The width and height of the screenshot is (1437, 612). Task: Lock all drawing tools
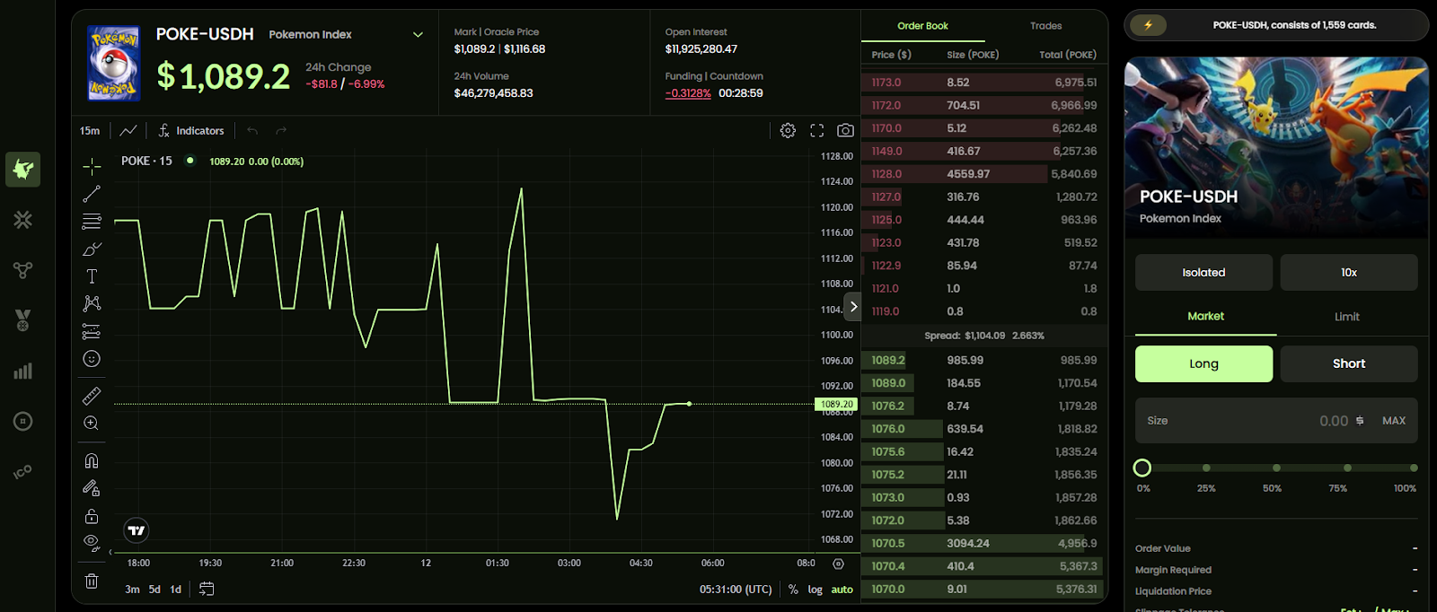[x=92, y=516]
